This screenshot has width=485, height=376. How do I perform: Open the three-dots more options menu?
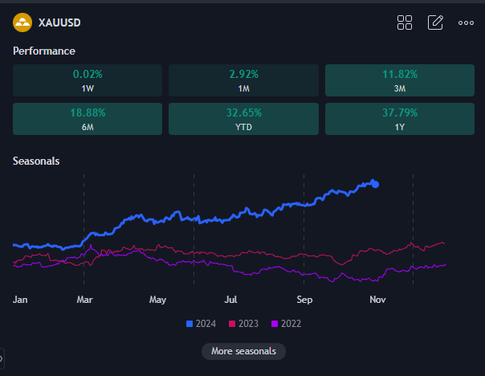tap(466, 23)
